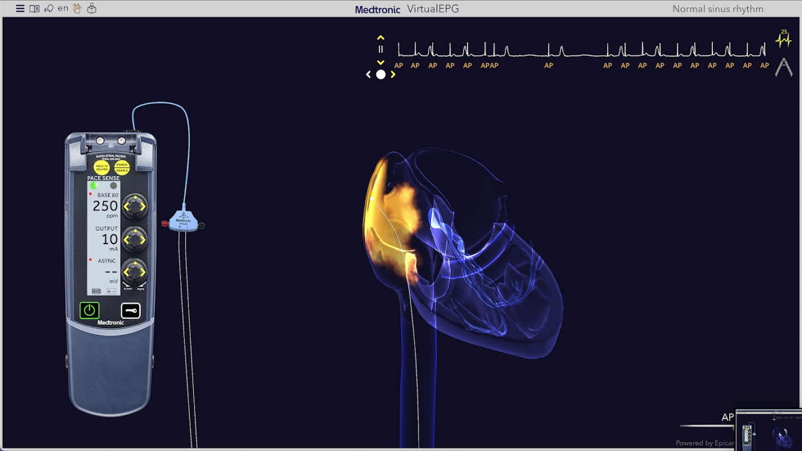Viewport: 802px width, 451px height.
Task: Decrease output with left arrow on middle dial
Action: tap(127, 240)
